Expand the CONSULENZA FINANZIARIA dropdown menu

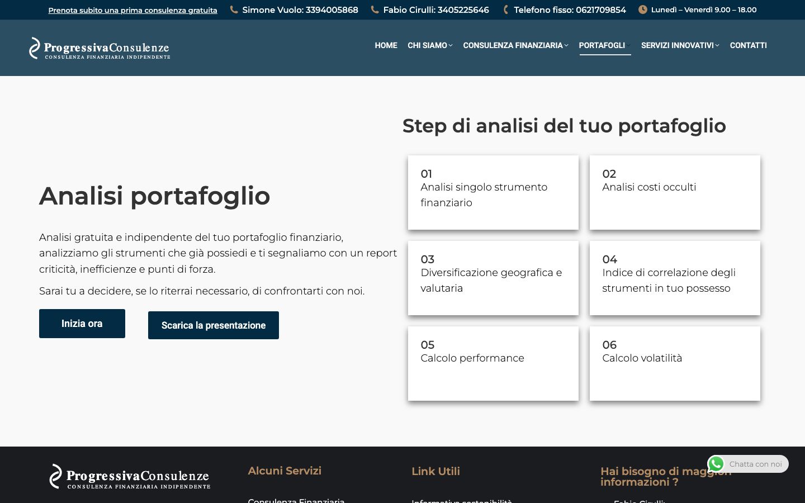515,45
